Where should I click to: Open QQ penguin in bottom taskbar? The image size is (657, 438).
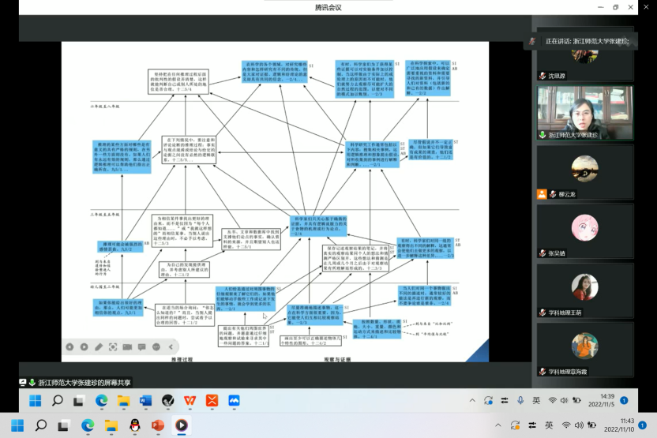(x=134, y=425)
